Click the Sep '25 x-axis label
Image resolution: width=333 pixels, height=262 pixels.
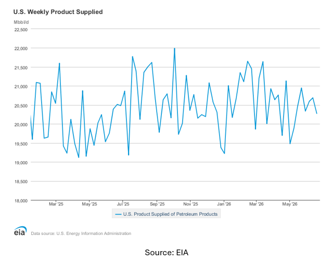pos(157,204)
